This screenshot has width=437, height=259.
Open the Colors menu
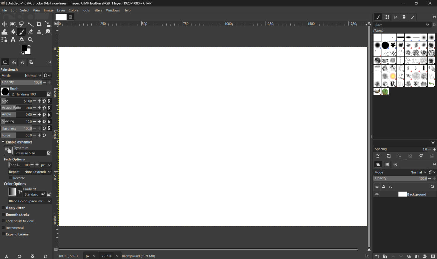(x=73, y=10)
